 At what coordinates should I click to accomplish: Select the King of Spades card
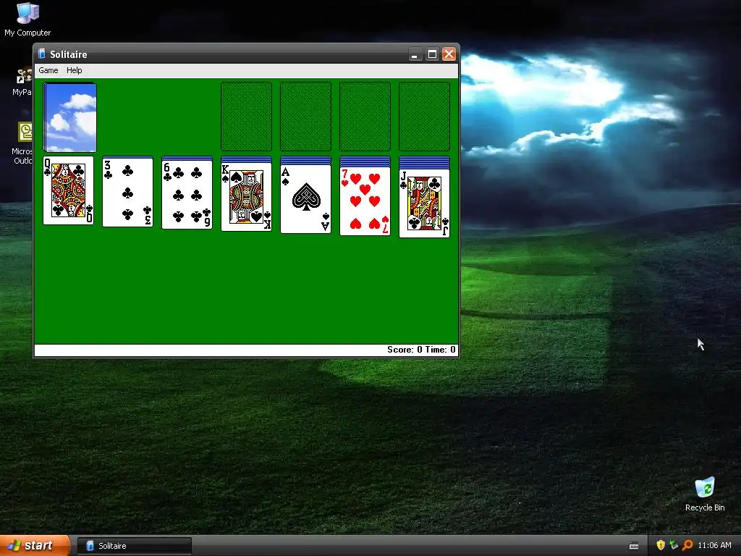coord(246,197)
